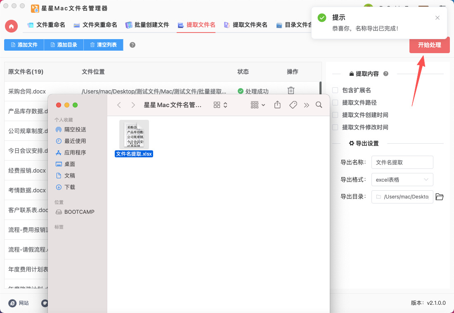Select BOOTCAMP in Finder sidebar
454x313 pixels.
click(75, 212)
